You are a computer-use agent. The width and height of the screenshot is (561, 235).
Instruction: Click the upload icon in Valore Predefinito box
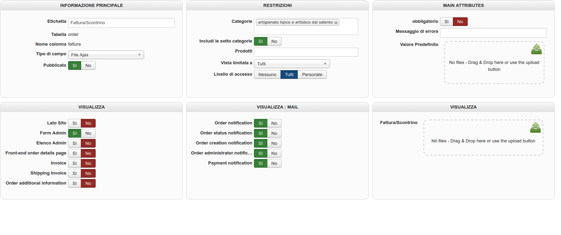point(536,49)
